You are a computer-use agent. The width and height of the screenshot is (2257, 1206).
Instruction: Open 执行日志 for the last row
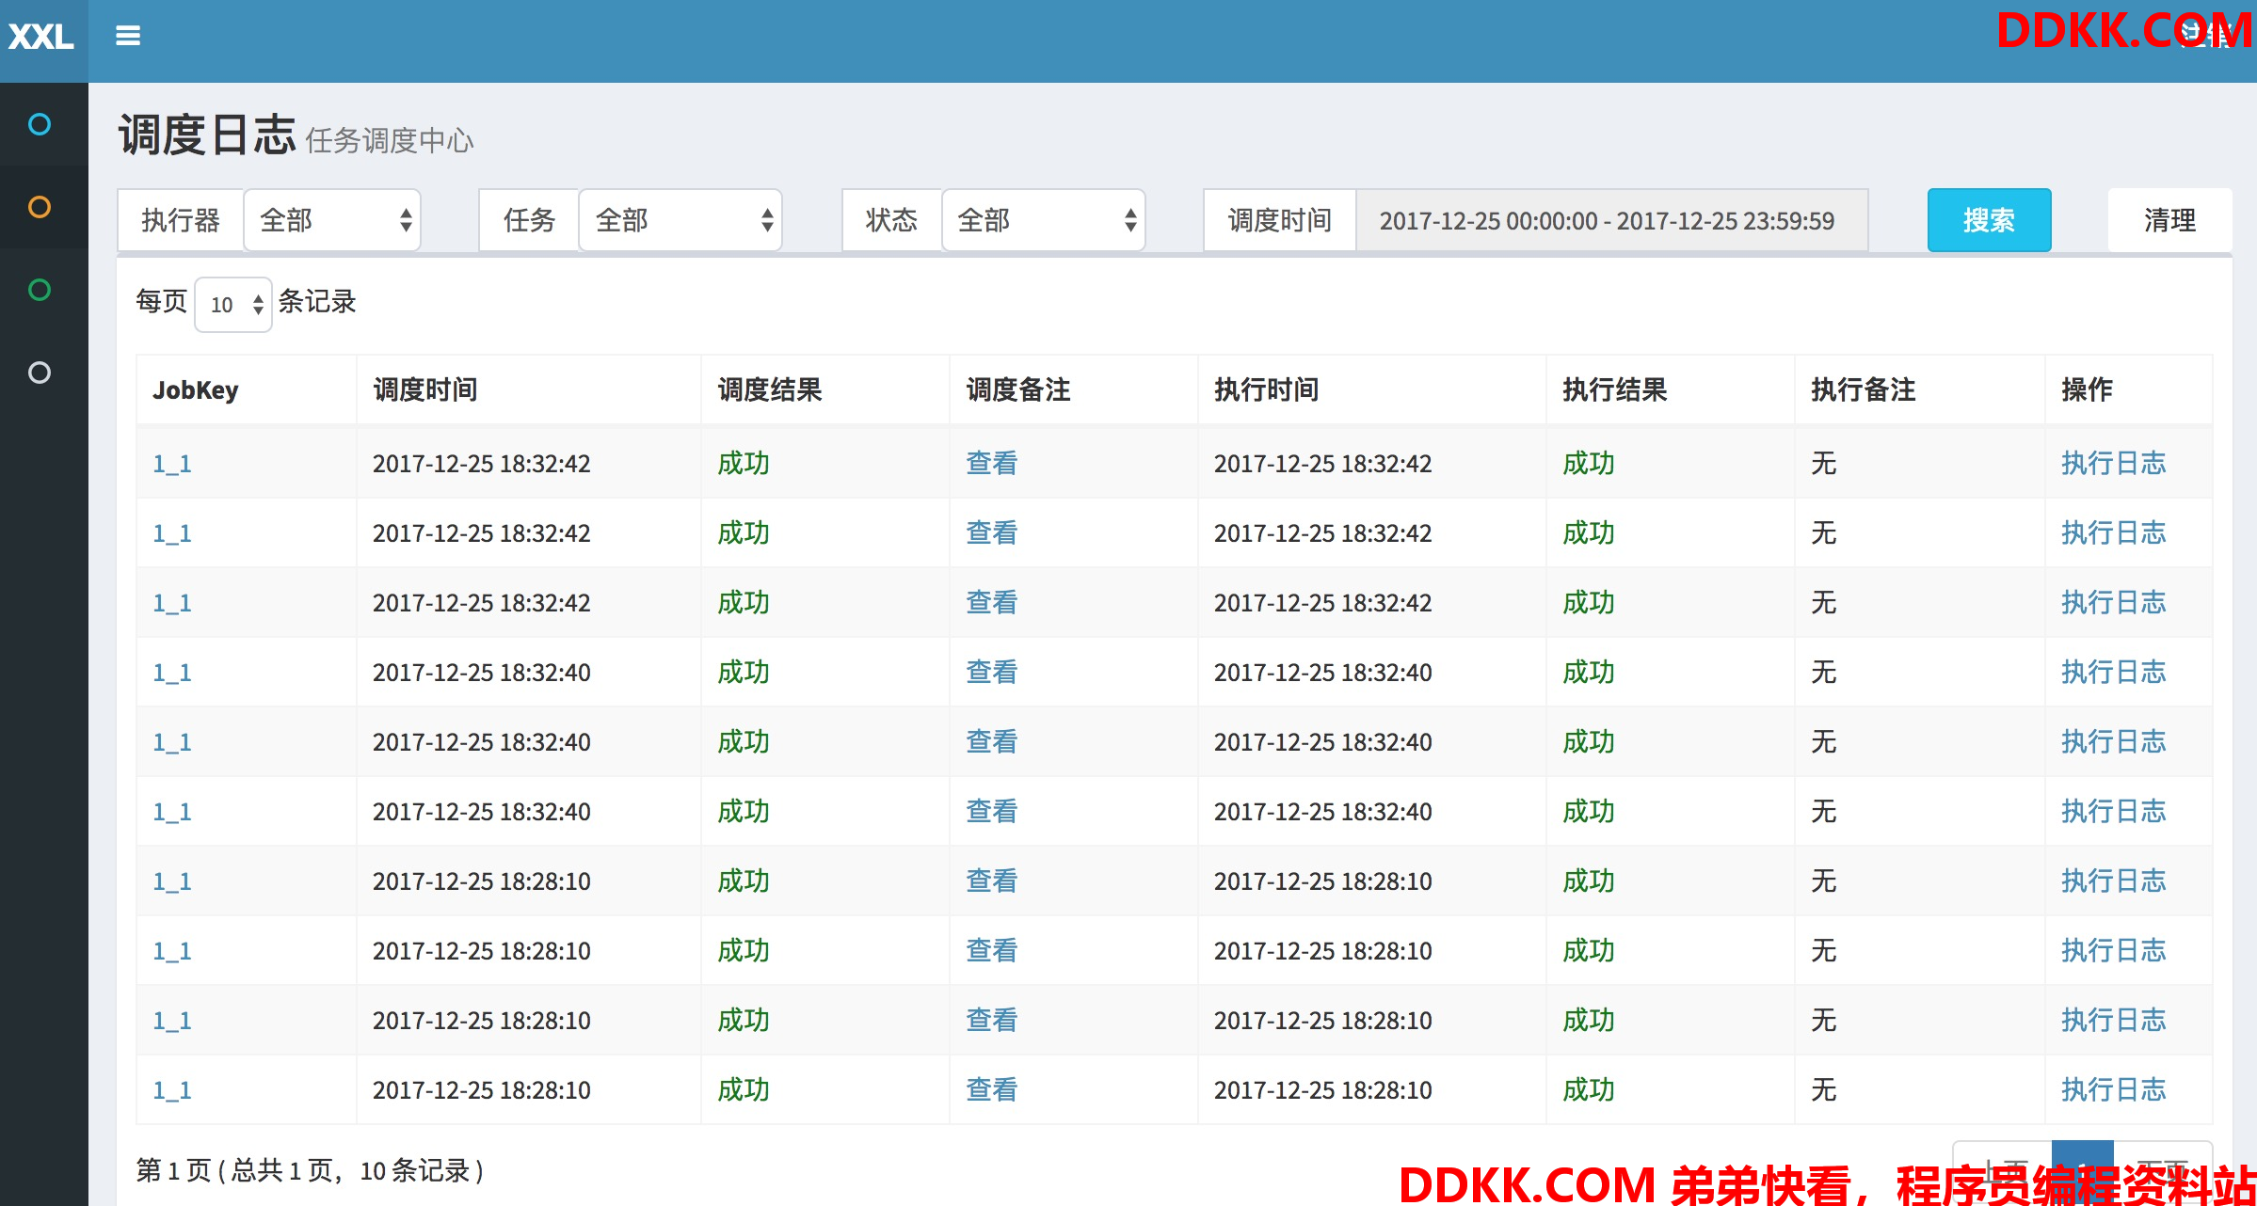(x=2113, y=1090)
